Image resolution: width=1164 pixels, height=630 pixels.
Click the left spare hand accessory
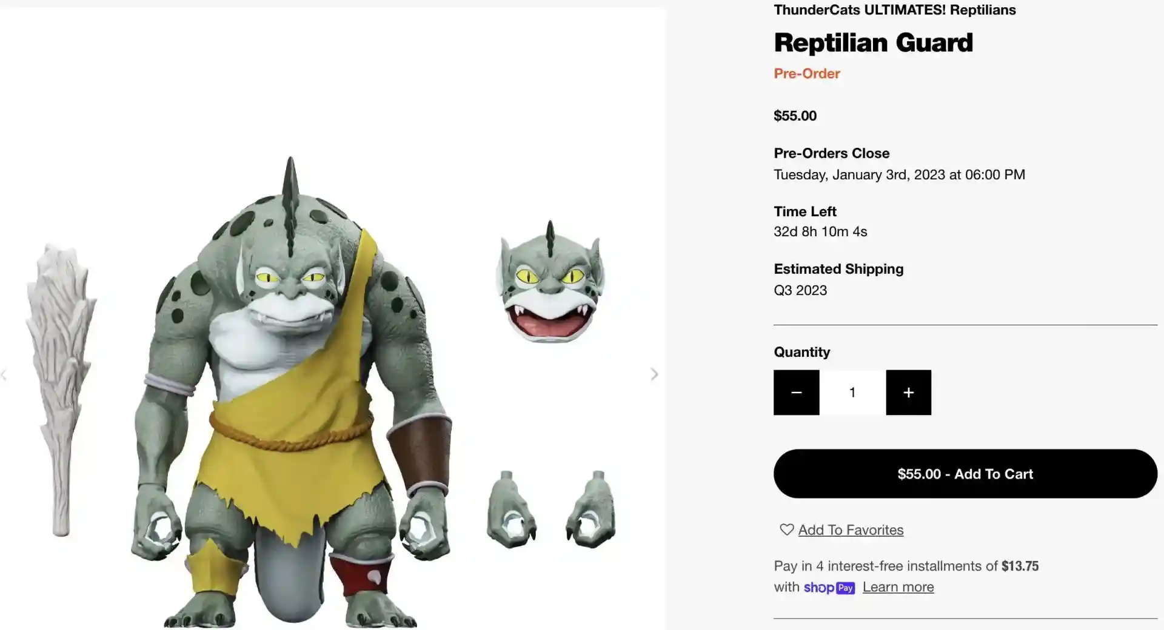(x=510, y=511)
